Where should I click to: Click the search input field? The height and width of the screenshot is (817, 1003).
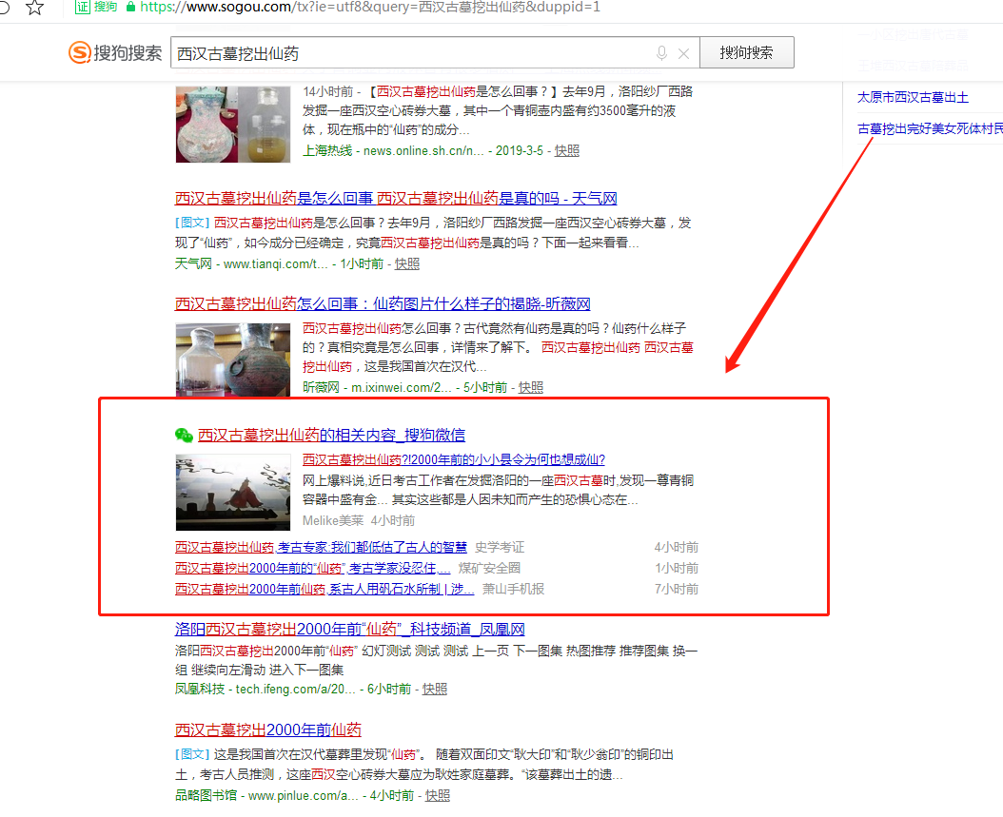coord(409,53)
